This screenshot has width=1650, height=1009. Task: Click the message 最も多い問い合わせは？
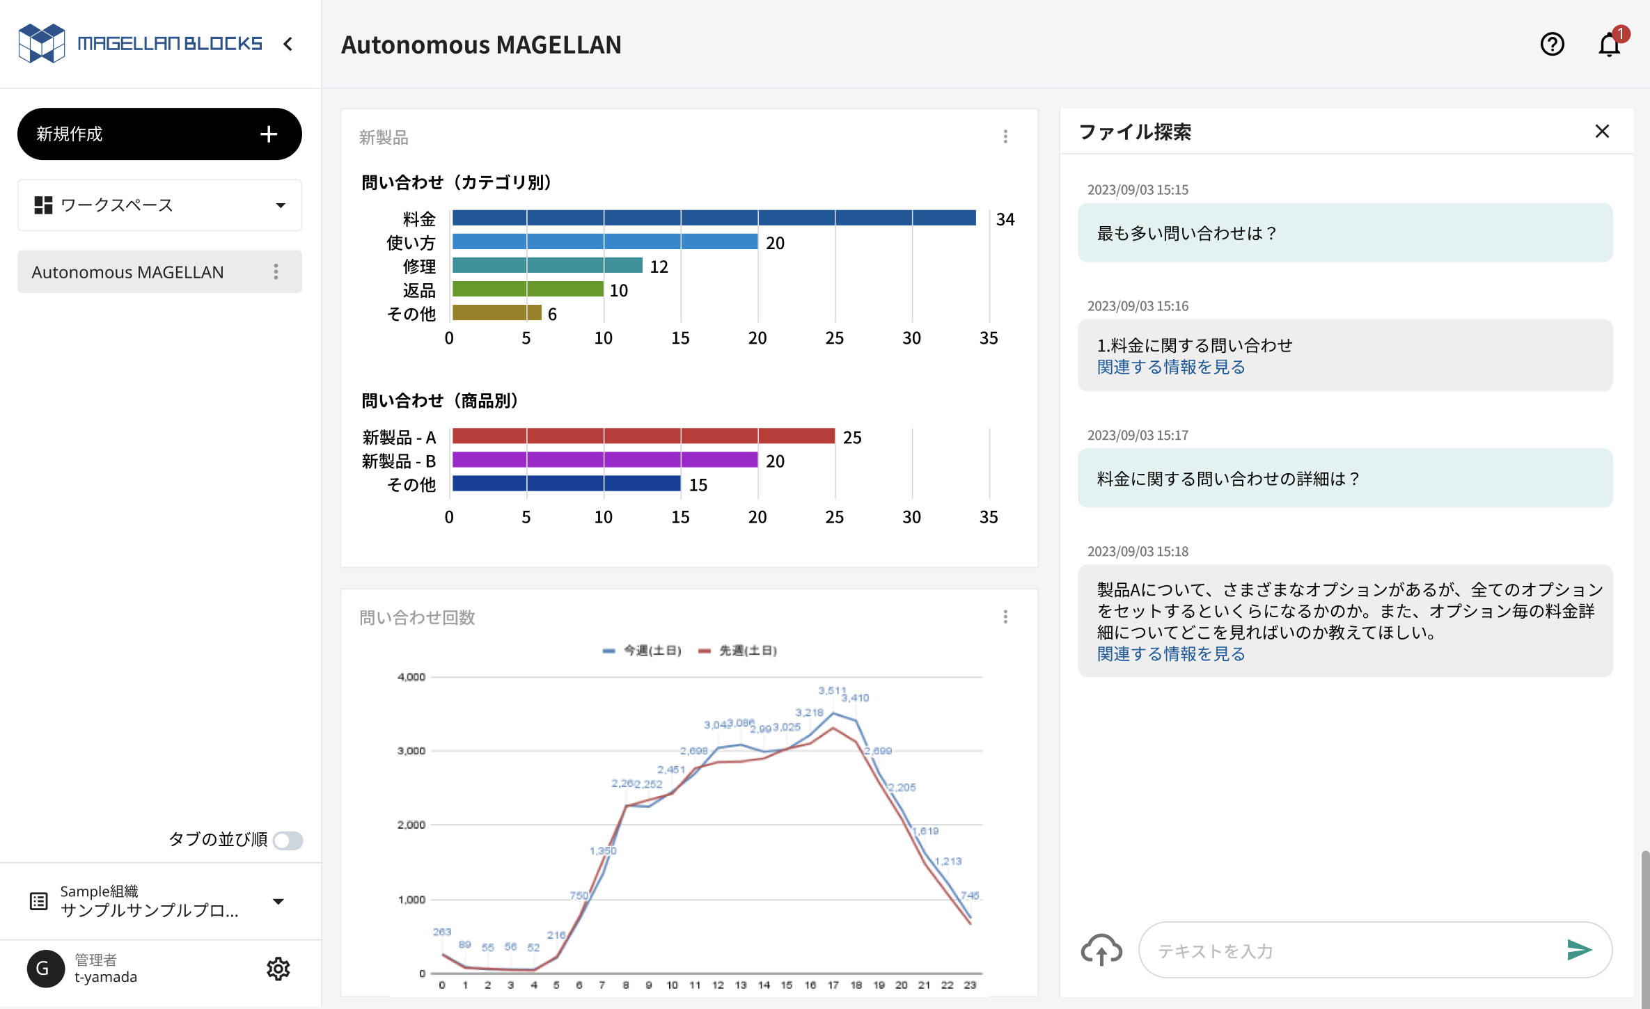pos(1345,232)
